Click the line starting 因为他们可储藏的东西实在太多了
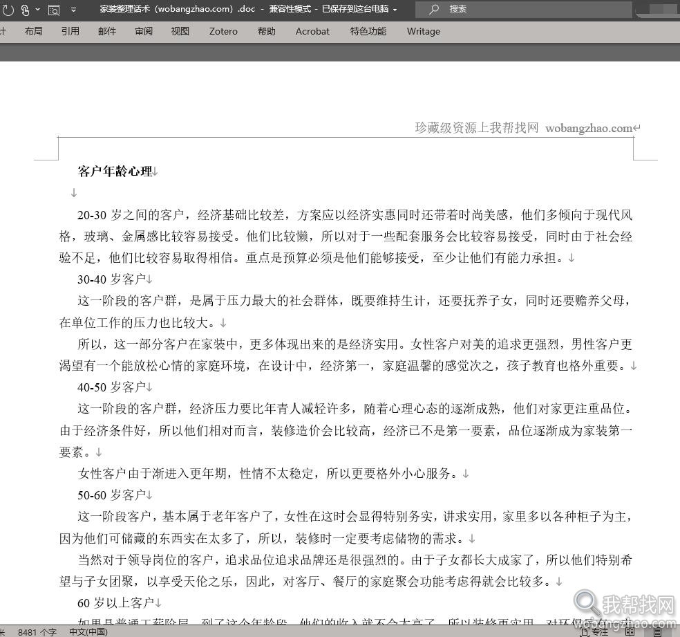 pos(262,539)
